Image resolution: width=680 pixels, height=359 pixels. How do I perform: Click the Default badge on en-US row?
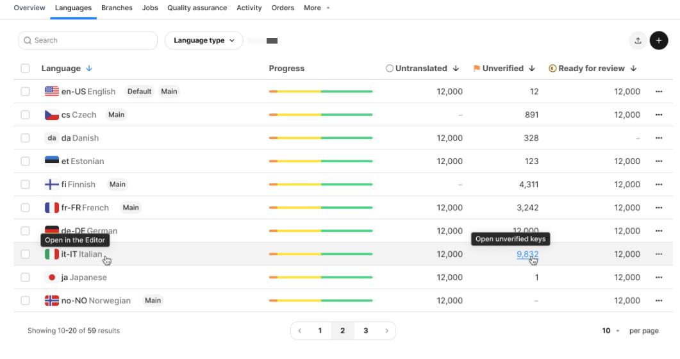139,92
